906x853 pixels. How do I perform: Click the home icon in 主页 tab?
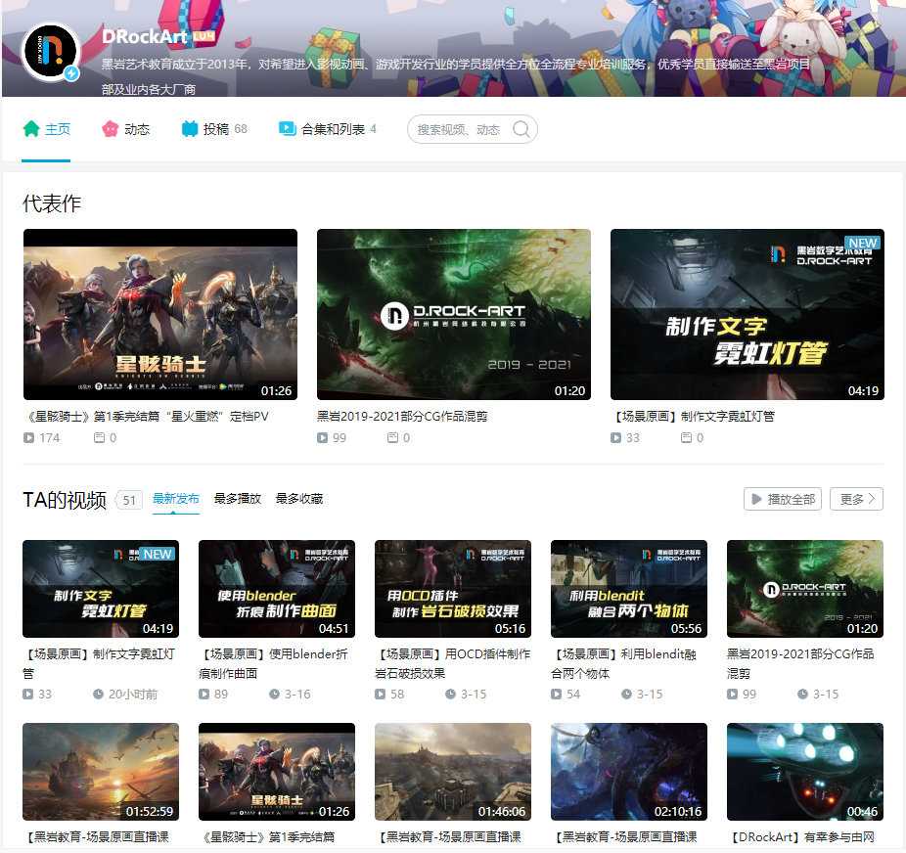[31, 129]
